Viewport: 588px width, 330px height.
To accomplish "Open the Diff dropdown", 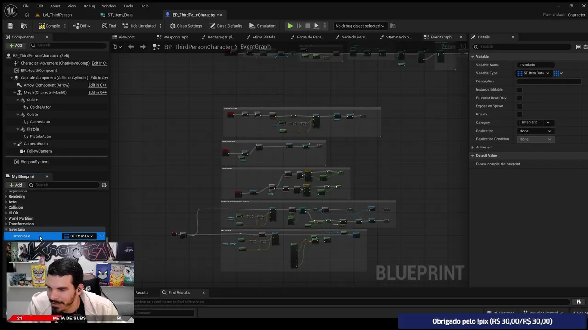I will click(x=82, y=26).
